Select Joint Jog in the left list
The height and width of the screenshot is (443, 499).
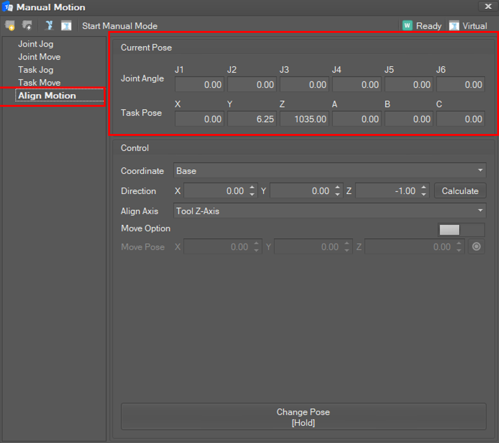click(x=35, y=44)
